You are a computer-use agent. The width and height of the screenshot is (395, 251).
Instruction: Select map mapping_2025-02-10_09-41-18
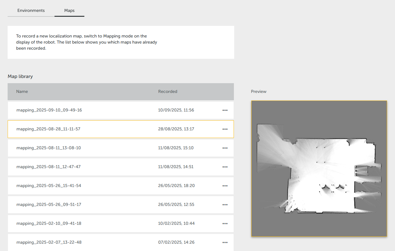pos(121,224)
